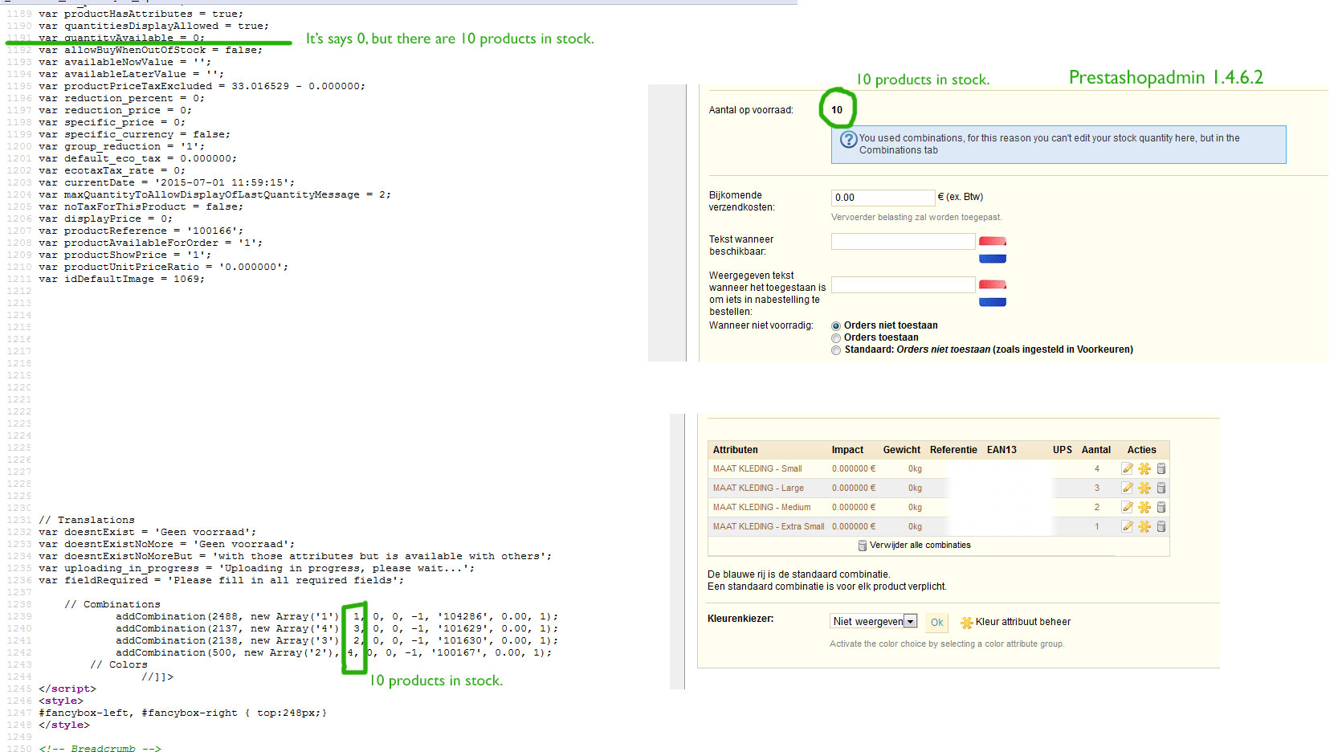The image size is (1334, 752).
Task: Click the 0kg weight in the Large row
Action: 915,488
